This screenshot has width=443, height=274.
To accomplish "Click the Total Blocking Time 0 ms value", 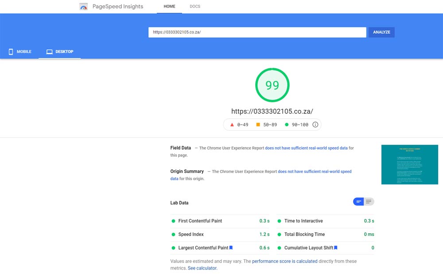I will pos(369,235).
